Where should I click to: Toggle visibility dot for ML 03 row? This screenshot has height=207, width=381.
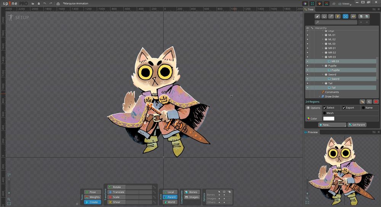point(307,44)
